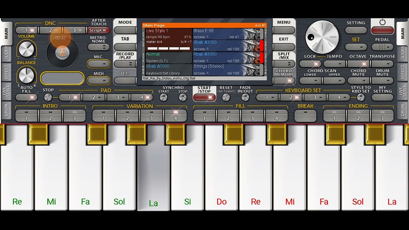The image size is (409, 230).
Task: Select ENDING 2
Action: click(x=358, y=116)
